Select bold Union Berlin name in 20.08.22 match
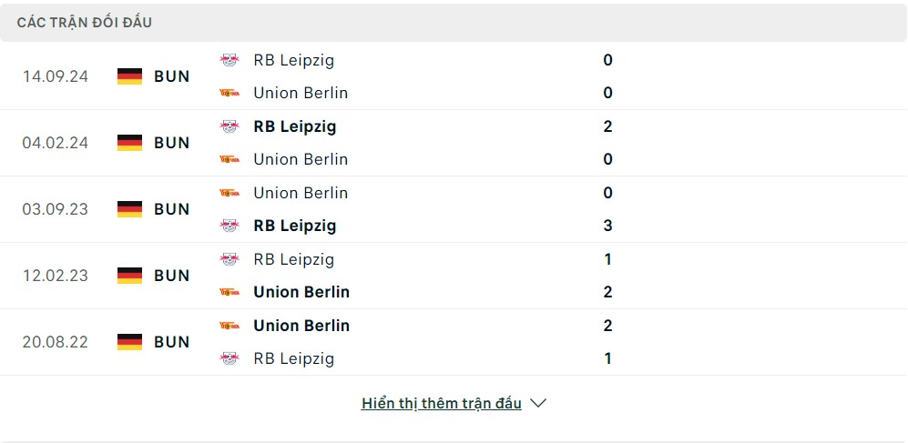The height and width of the screenshot is (443, 908). [301, 326]
